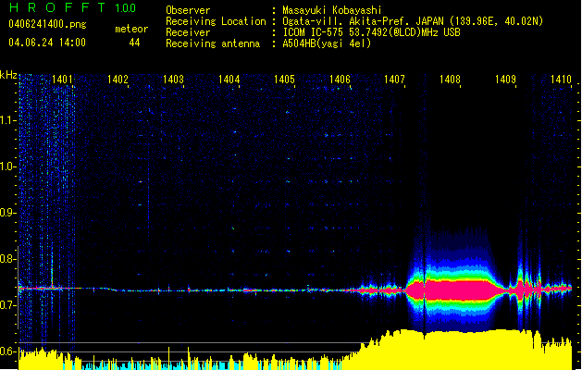Click the 0.8 frequency axis label
Image resolution: width=582 pixels, height=370 pixels.
coord(7,259)
